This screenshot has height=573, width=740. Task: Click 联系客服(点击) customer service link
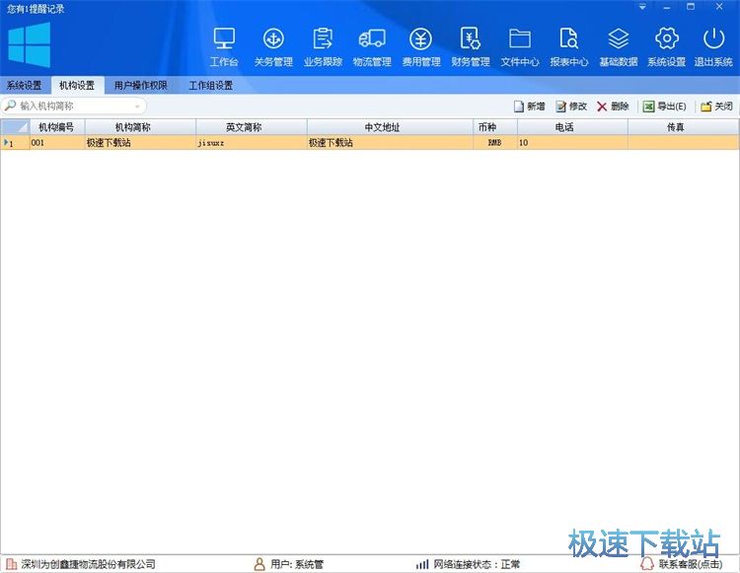(x=690, y=564)
